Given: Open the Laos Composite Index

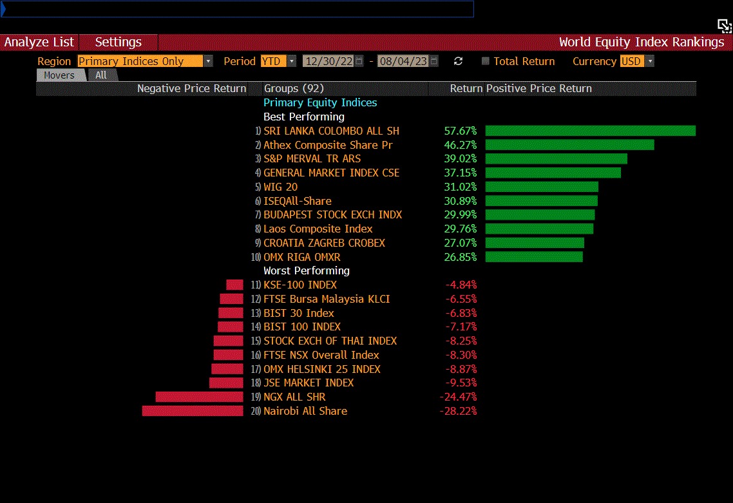Looking at the screenshot, I should (x=318, y=229).
